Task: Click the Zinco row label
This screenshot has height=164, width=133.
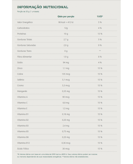Action: click(20, 68)
